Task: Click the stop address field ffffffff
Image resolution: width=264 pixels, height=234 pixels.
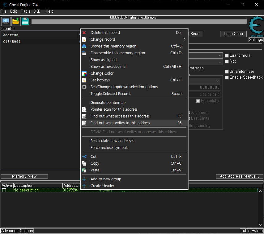Action: [204, 95]
